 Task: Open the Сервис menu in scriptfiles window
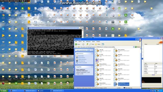pos(93,41)
